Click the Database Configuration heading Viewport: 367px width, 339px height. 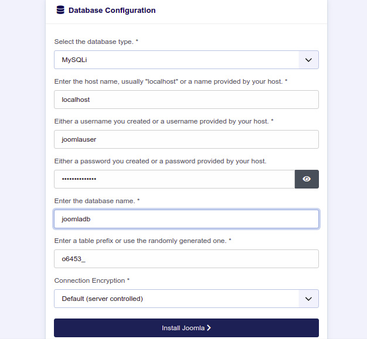coord(112,11)
